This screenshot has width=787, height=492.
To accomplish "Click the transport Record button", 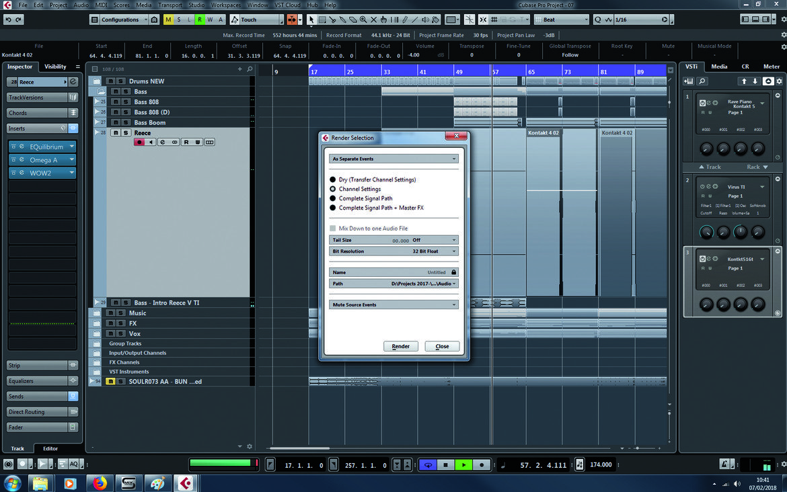I will click(x=482, y=465).
